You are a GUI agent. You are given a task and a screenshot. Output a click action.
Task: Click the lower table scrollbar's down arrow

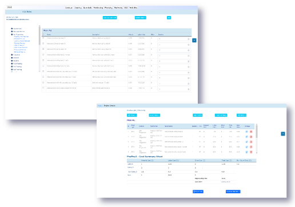[x=257, y=153]
